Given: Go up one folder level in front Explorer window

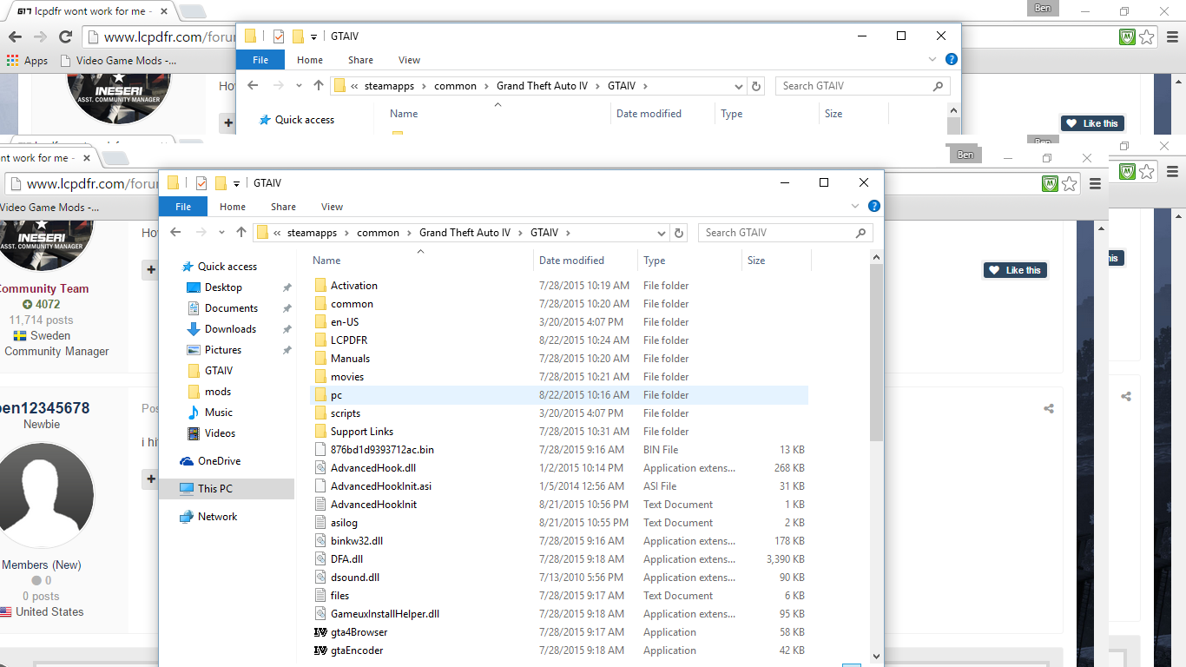Looking at the screenshot, I should (241, 233).
